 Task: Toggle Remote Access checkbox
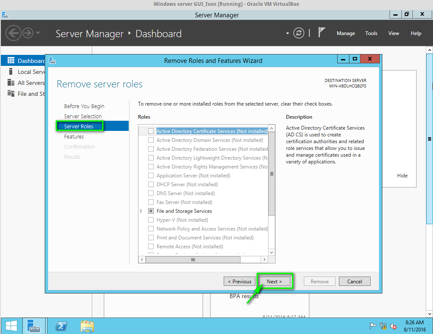tap(151, 247)
